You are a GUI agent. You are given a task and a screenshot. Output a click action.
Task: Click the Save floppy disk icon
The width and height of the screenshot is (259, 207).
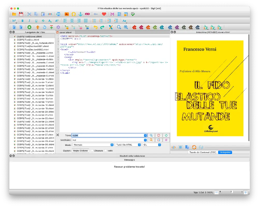point(21,14)
